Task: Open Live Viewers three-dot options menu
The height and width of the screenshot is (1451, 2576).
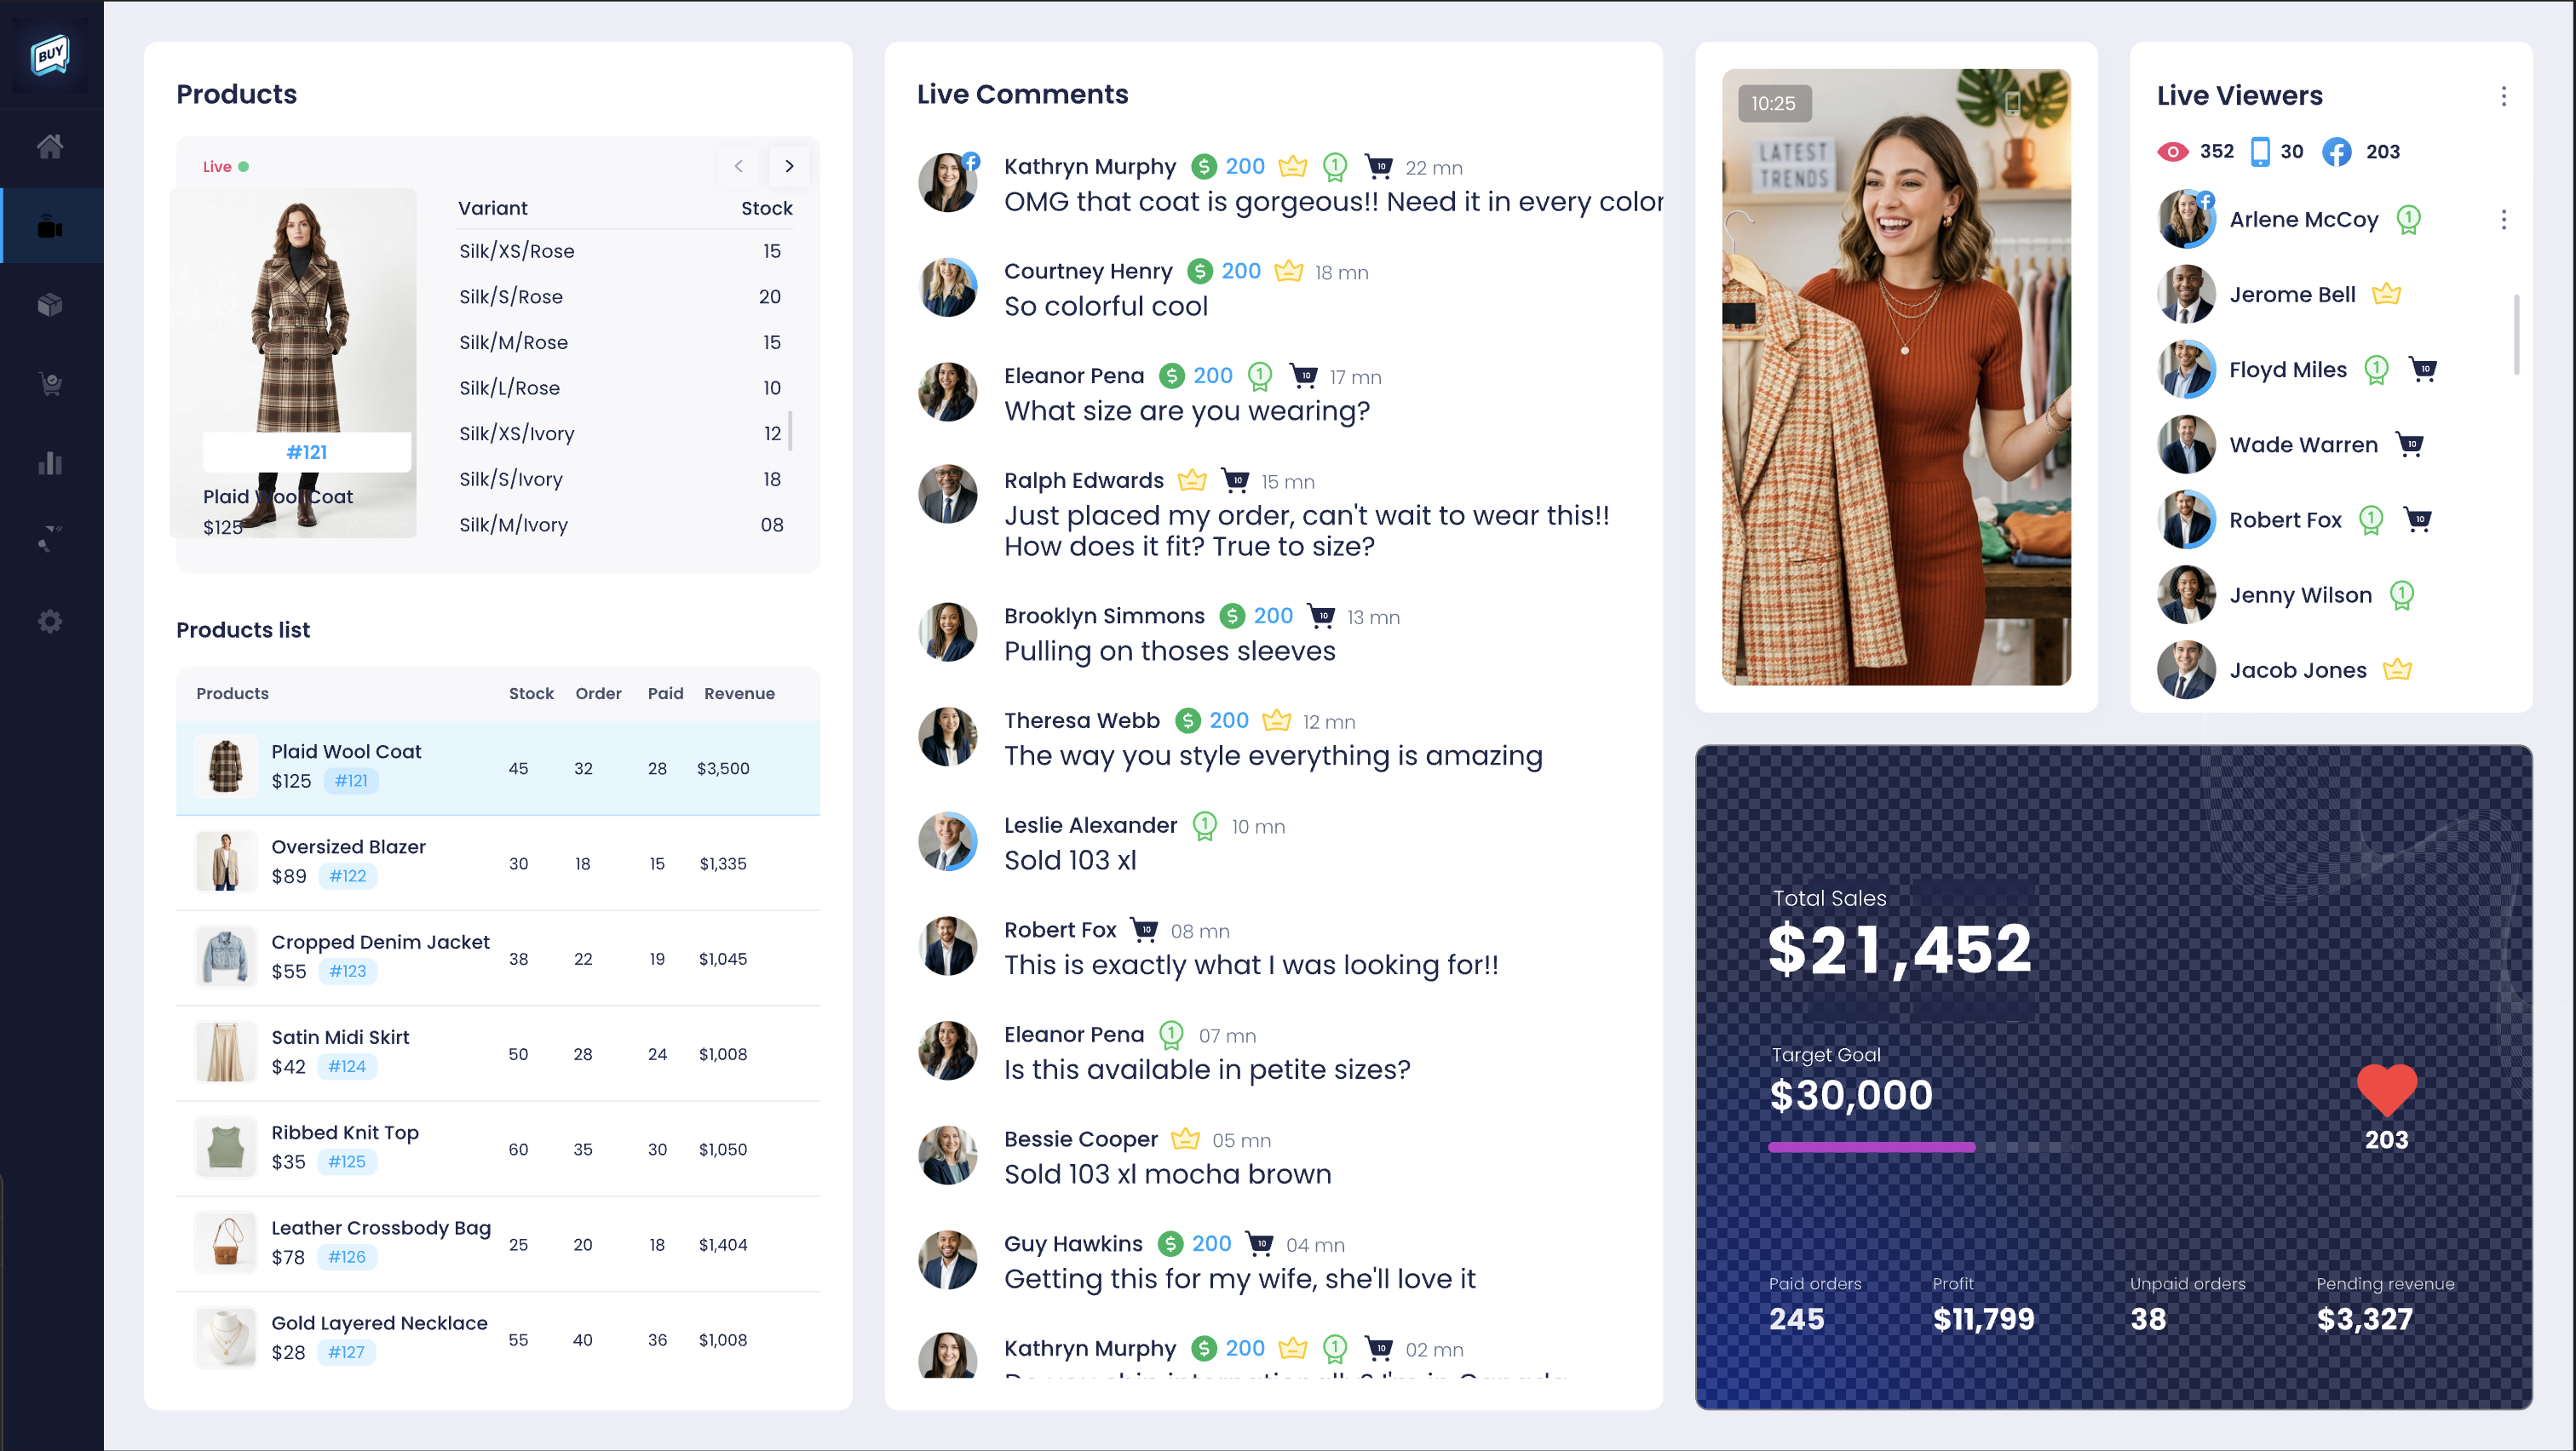Action: [2503, 96]
